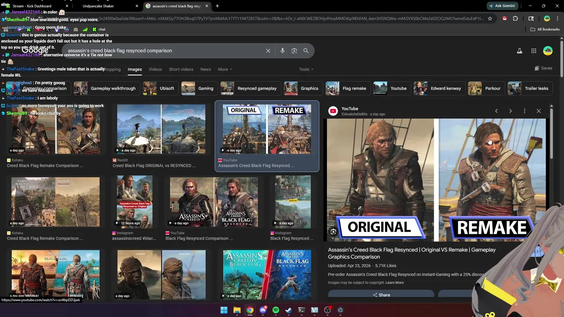Select the Short videos search tab
This screenshot has height=317, width=564.
pyautogui.click(x=181, y=69)
